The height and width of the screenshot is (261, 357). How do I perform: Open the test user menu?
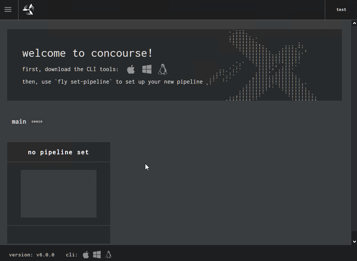(341, 9)
